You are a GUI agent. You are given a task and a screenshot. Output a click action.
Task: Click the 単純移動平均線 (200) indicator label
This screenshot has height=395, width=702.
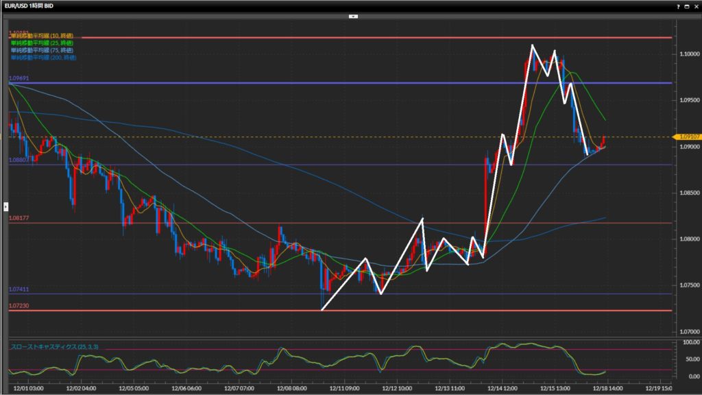[x=44, y=58]
